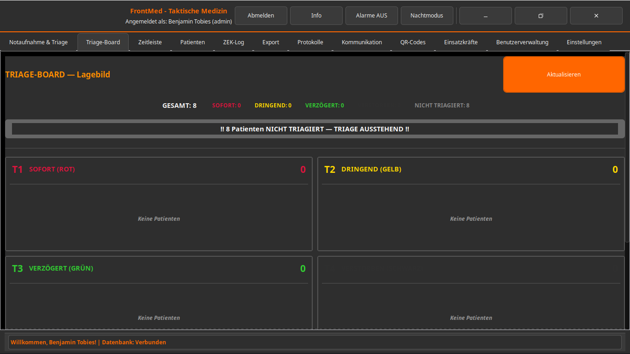Screen dimensions: 630x354
Task: Open the Benutzerverwaltung tab
Action: click(x=522, y=42)
